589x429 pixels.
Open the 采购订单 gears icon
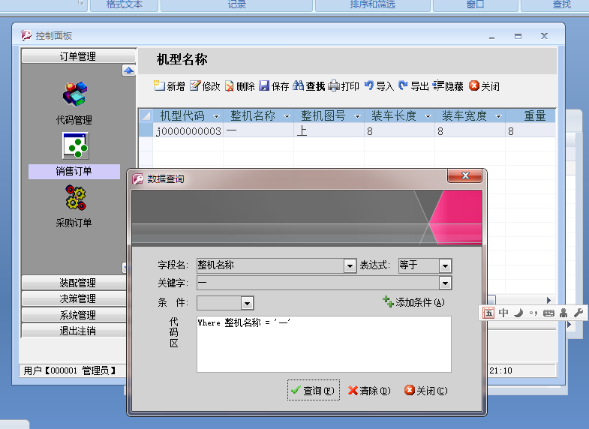[76, 197]
